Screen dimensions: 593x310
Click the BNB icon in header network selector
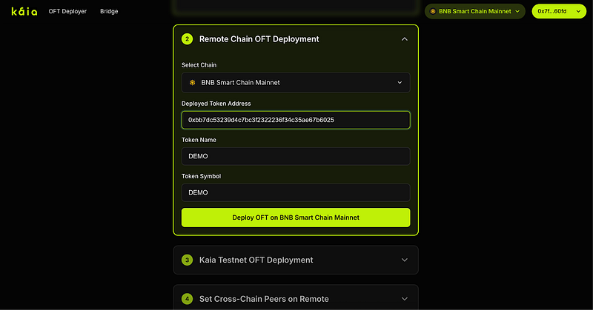pos(433,11)
